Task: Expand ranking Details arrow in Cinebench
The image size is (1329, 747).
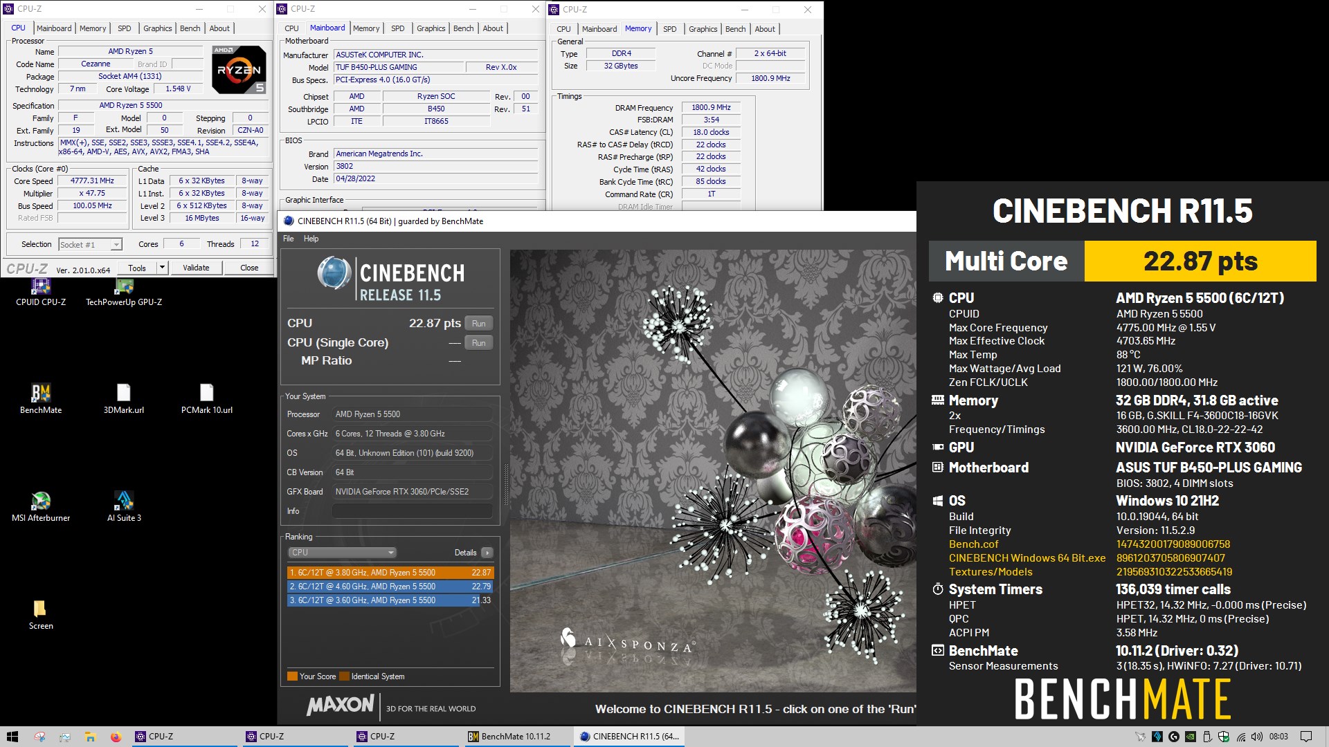Action: (x=487, y=553)
